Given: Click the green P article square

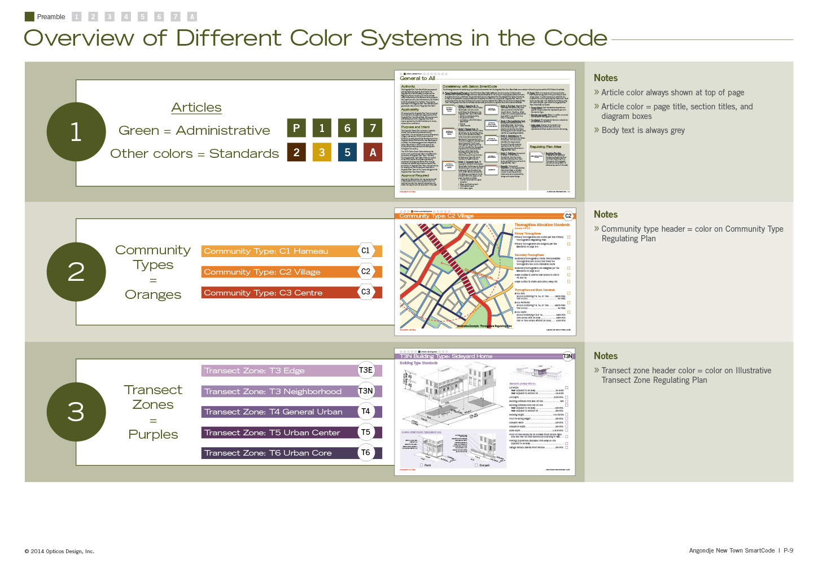Looking at the screenshot, I should [x=296, y=128].
